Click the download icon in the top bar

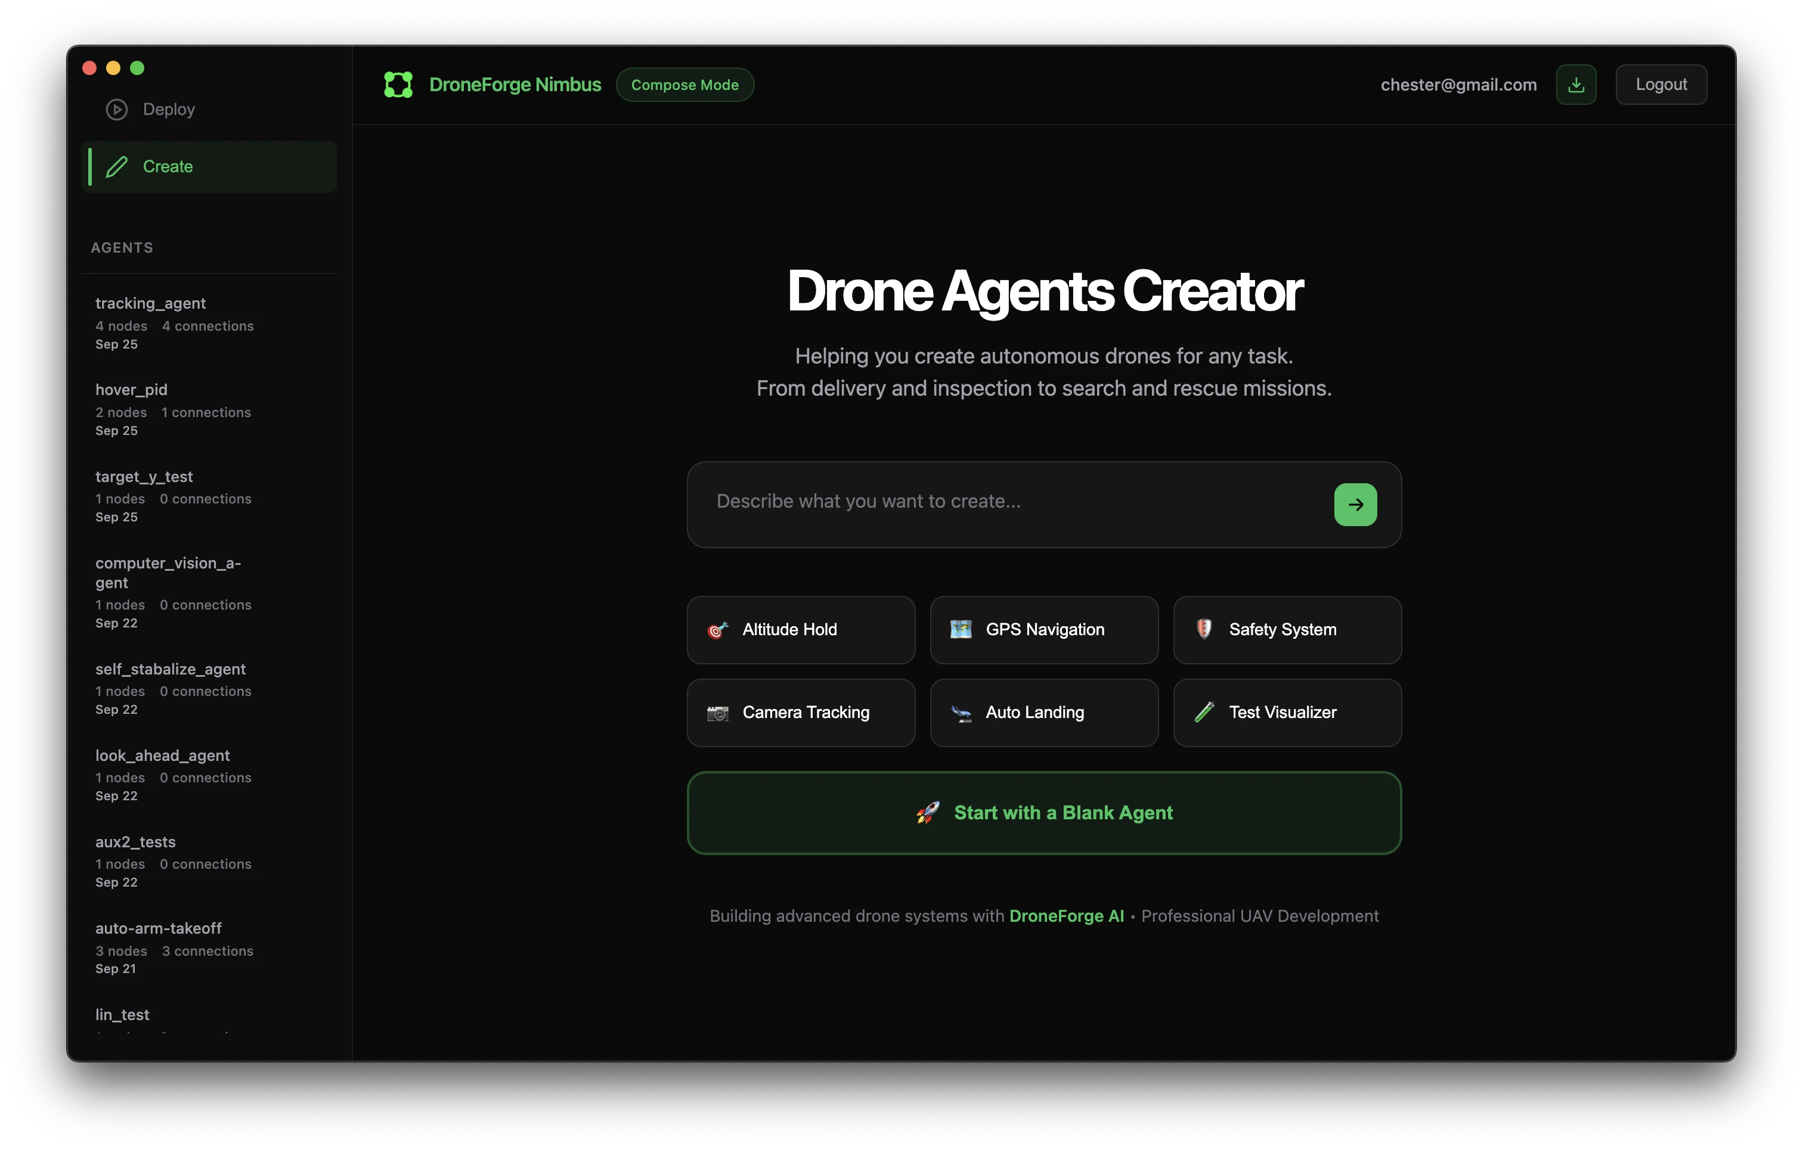pyautogui.click(x=1576, y=84)
